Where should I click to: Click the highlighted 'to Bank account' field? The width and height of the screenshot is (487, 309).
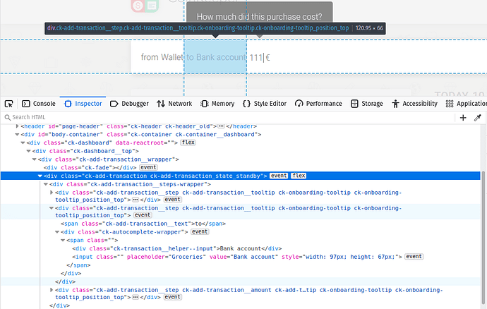215,56
